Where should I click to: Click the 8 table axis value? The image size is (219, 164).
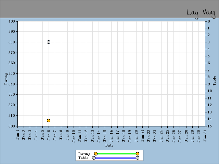click(x=209, y=77)
